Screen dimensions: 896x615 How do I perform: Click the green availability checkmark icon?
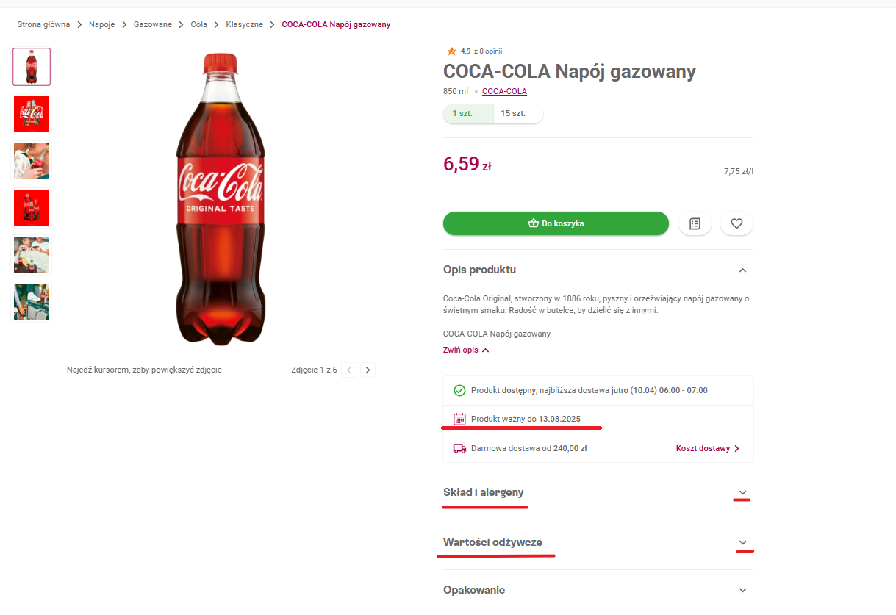(459, 390)
